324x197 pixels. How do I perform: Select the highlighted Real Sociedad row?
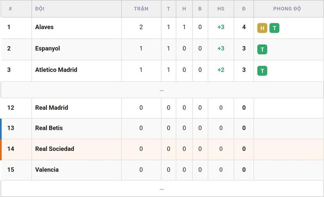pos(162,149)
